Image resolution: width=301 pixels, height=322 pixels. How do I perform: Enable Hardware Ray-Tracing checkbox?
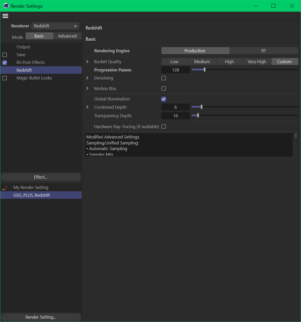164,127
